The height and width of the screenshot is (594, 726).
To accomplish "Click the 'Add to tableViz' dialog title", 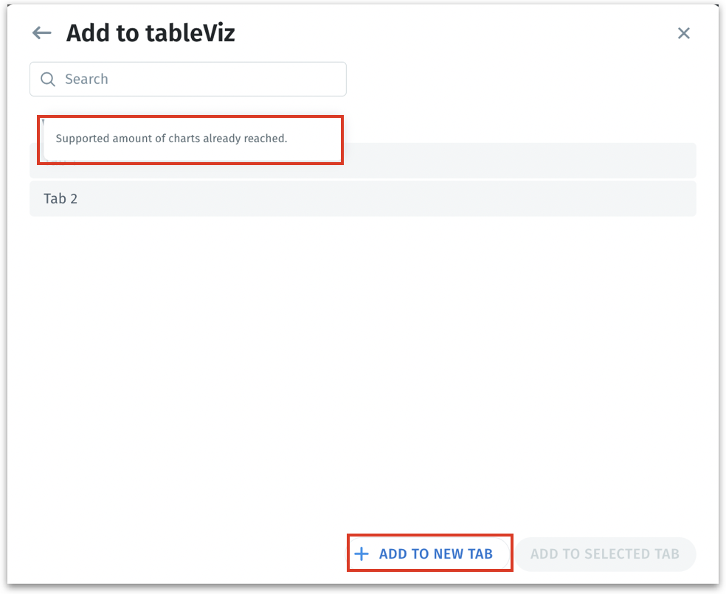I will point(151,33).
